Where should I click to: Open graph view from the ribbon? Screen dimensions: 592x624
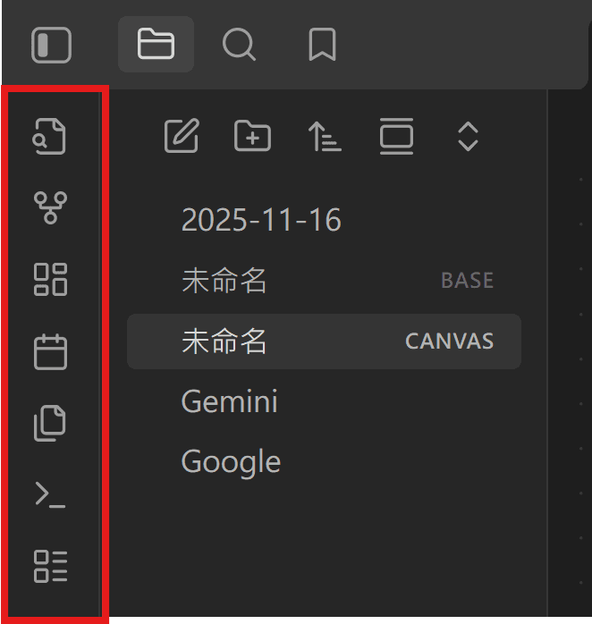[x=50, y=207]
